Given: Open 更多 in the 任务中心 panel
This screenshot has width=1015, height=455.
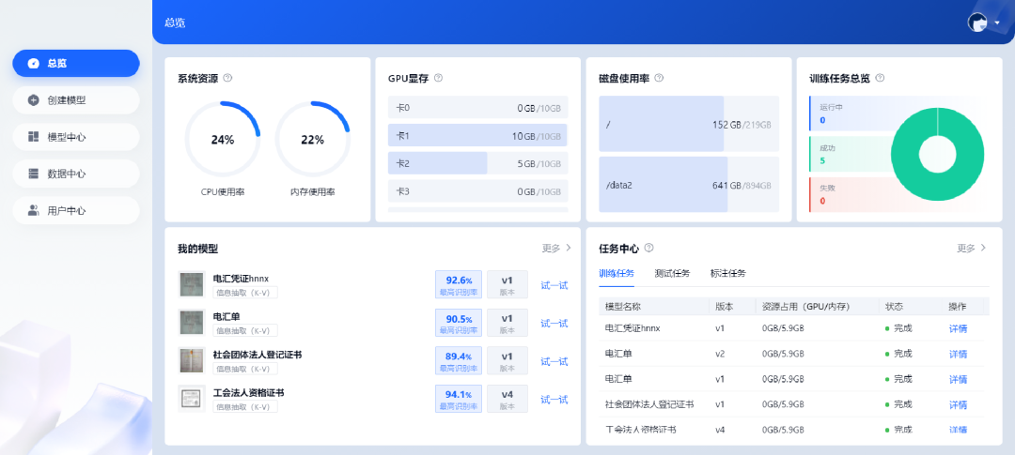Looking at the screenshot, I should [x=972, y=248].
